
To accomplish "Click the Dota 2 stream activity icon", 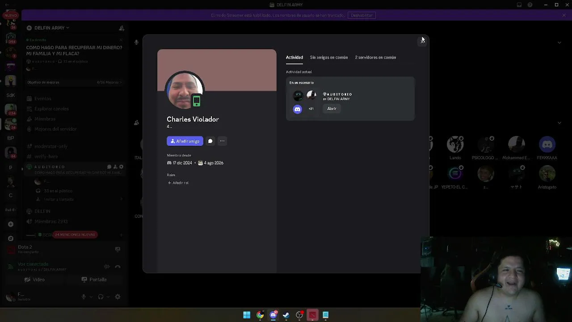I will (118, 249).
